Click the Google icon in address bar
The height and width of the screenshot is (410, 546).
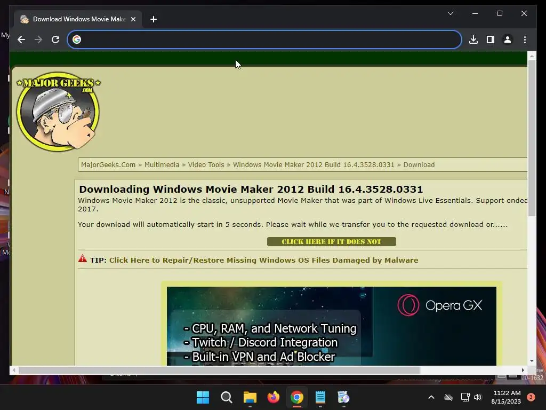coord(77,40)
